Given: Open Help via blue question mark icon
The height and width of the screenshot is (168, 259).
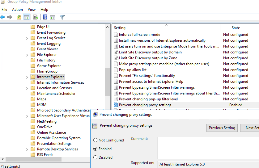Looking at the screenshot, I should pyautogui.click(x=45, y=17).
